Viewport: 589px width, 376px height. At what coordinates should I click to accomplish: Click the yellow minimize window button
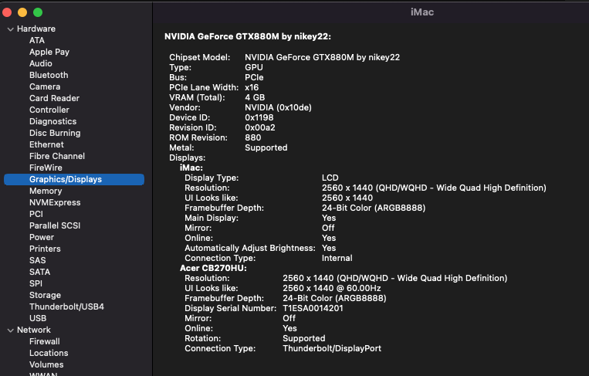(x=22, y=12)
